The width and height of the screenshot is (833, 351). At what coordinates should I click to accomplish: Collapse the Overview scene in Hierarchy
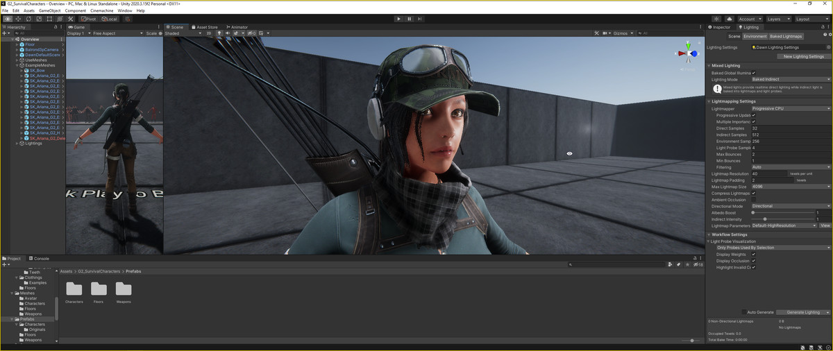pos(13,40)
